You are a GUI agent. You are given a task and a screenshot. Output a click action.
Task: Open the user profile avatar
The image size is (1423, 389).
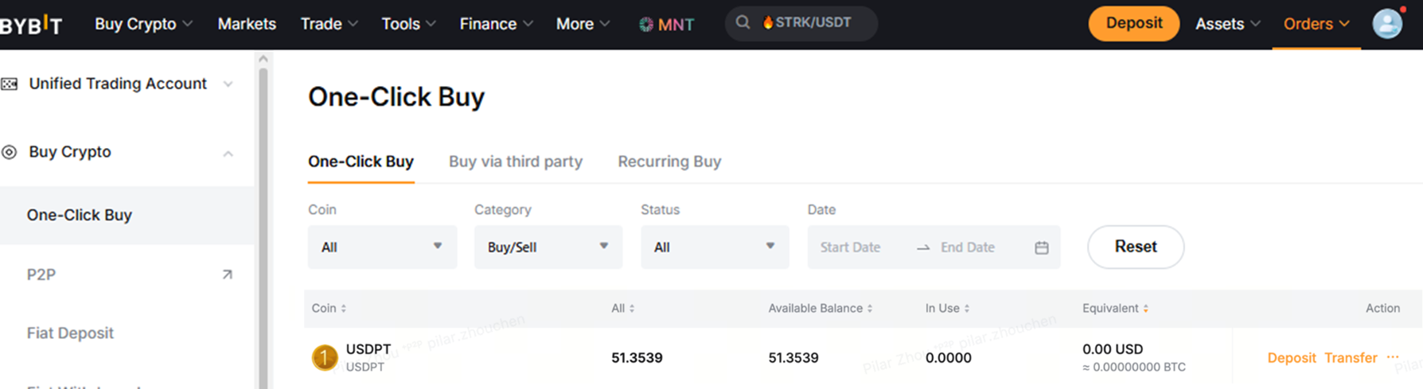(1387, 24)
